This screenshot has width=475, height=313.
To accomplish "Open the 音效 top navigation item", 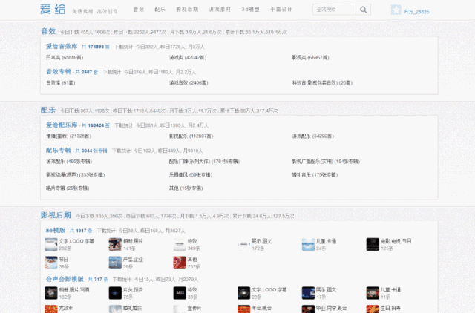I will coord(139,10).
